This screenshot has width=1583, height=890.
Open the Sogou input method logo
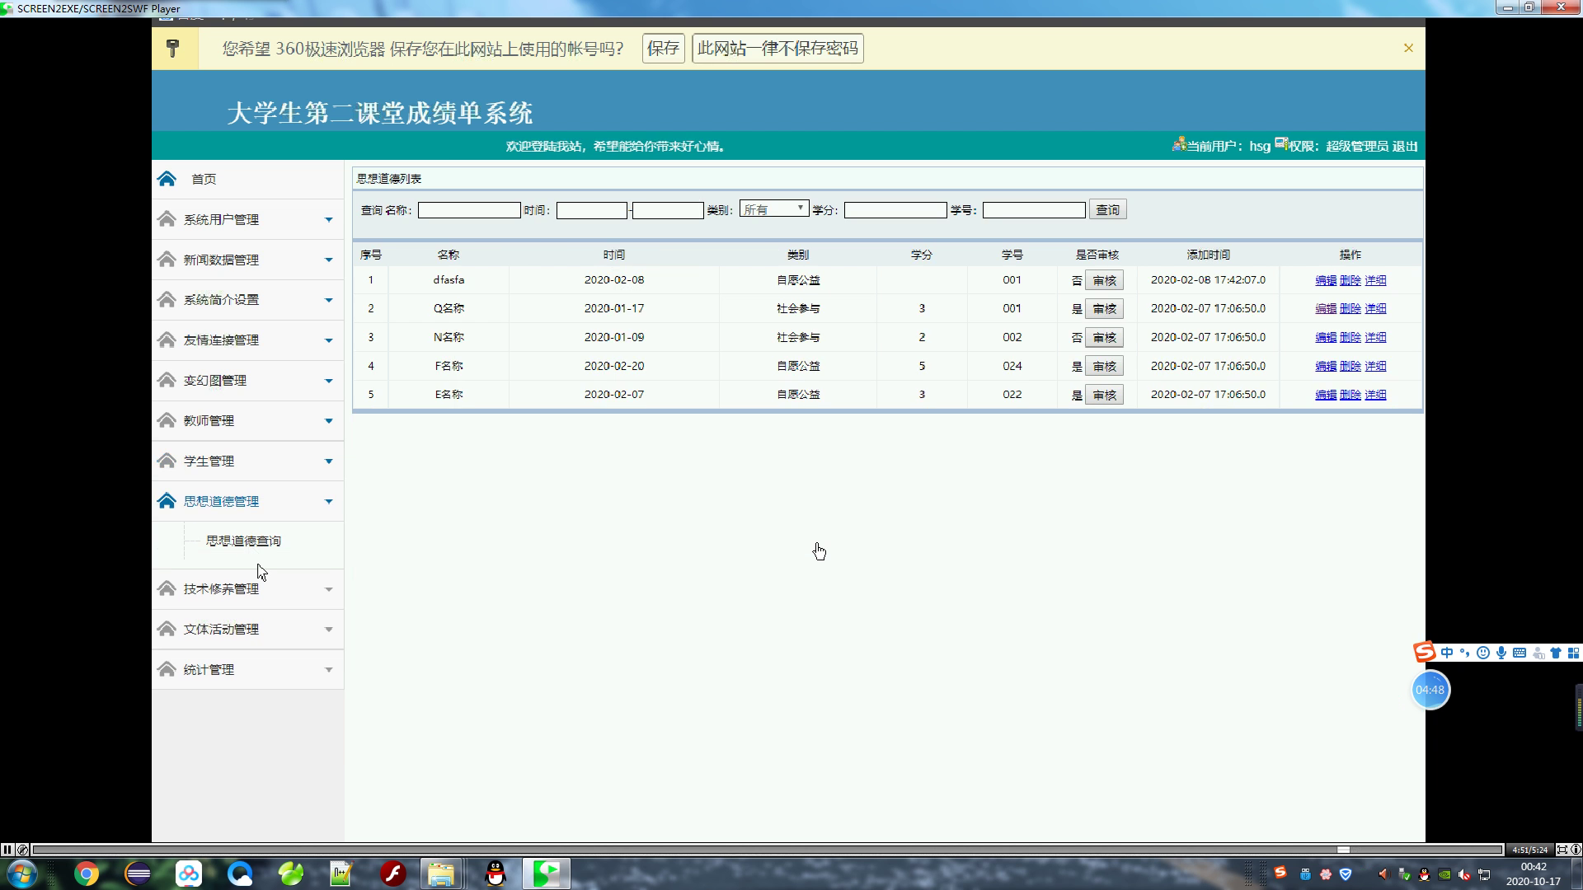pyautogui.click(x=1424, y=653)
